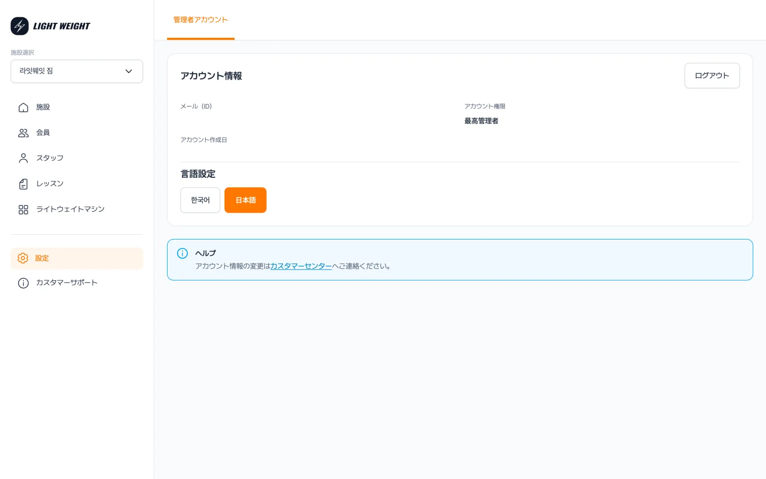Viewport: 766px width, 479px height.
Task: Click the person icon next to スタッフ
Action: click(23, 158)
